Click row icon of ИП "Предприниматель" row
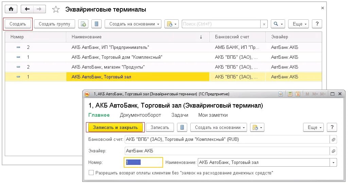Image resolution: width=351 pixels, height=188 pixels. pyautogui.click(x=18, y=48)
